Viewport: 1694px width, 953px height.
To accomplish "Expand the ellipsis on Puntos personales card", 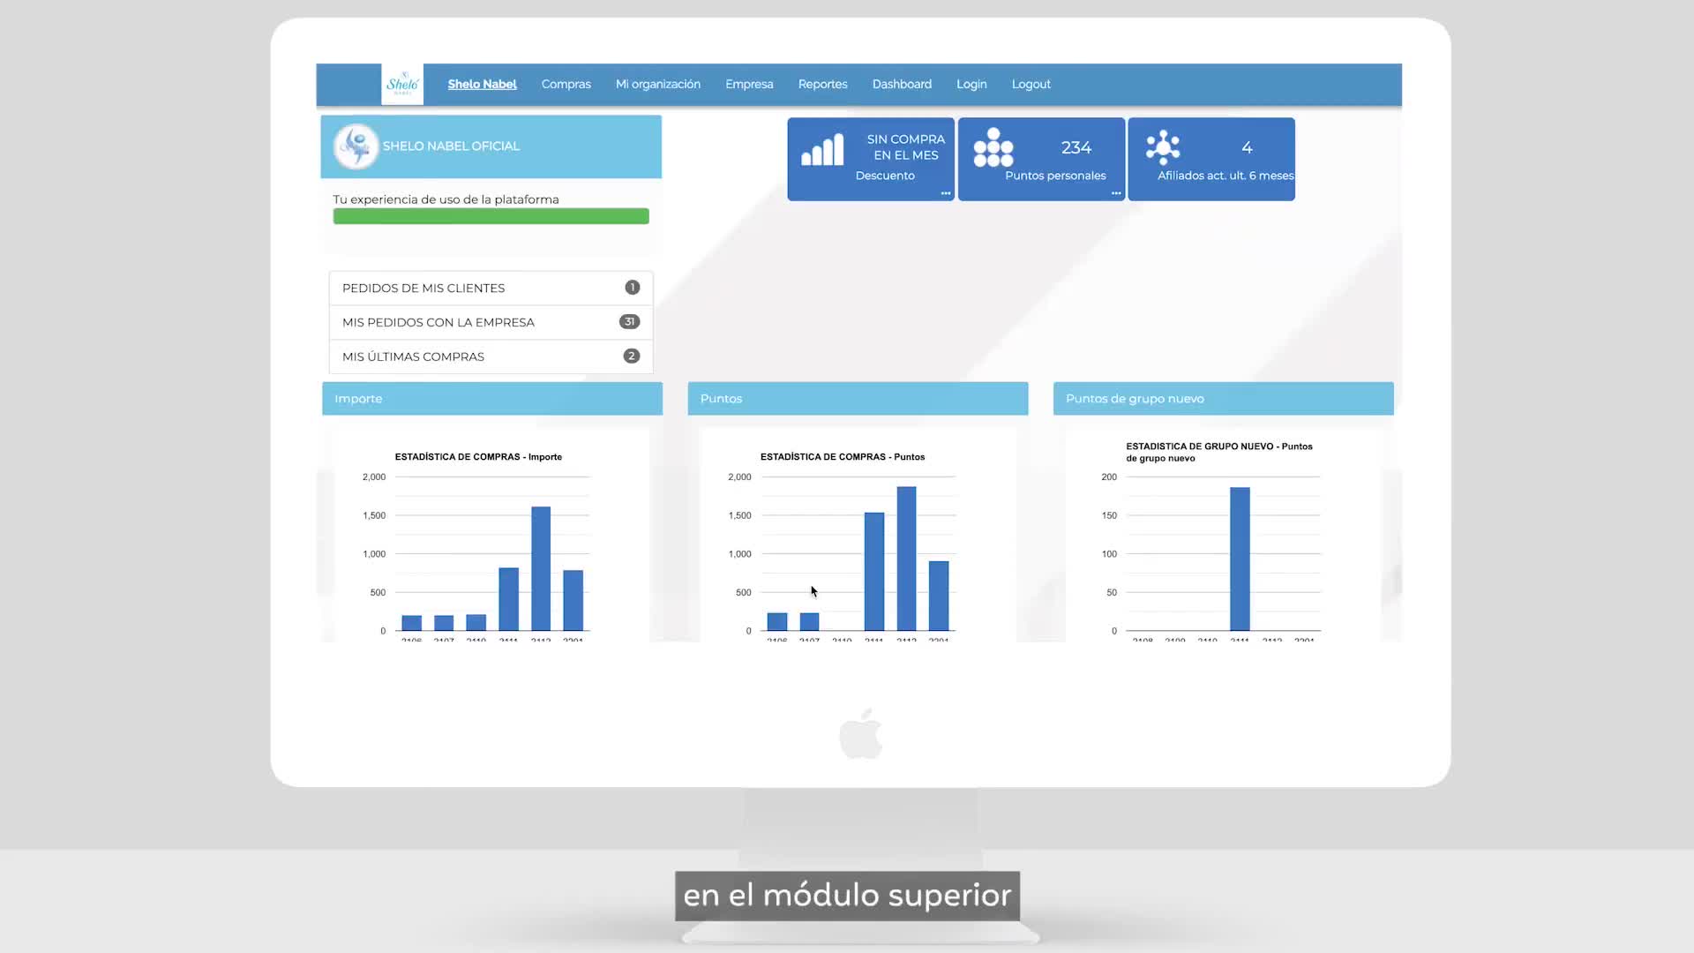I will [1116, 193].
